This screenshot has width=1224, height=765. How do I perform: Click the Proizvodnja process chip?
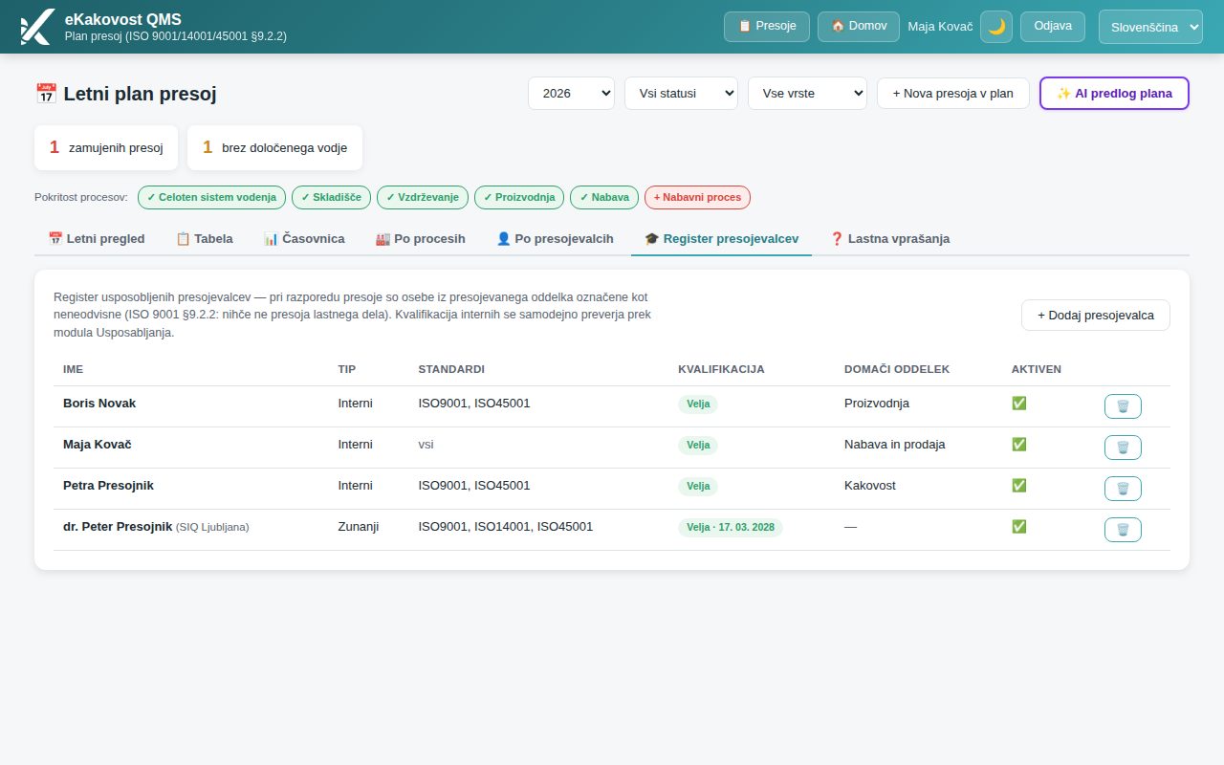tap(519, 197)
